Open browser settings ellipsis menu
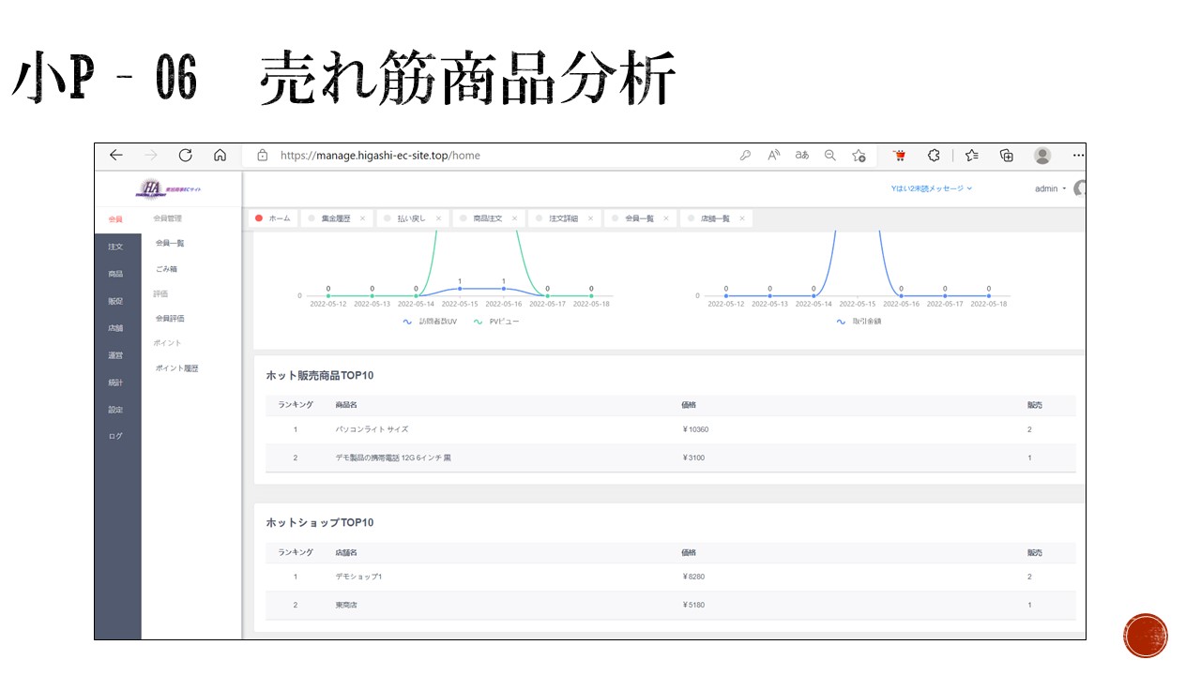 pos(1077,156)
